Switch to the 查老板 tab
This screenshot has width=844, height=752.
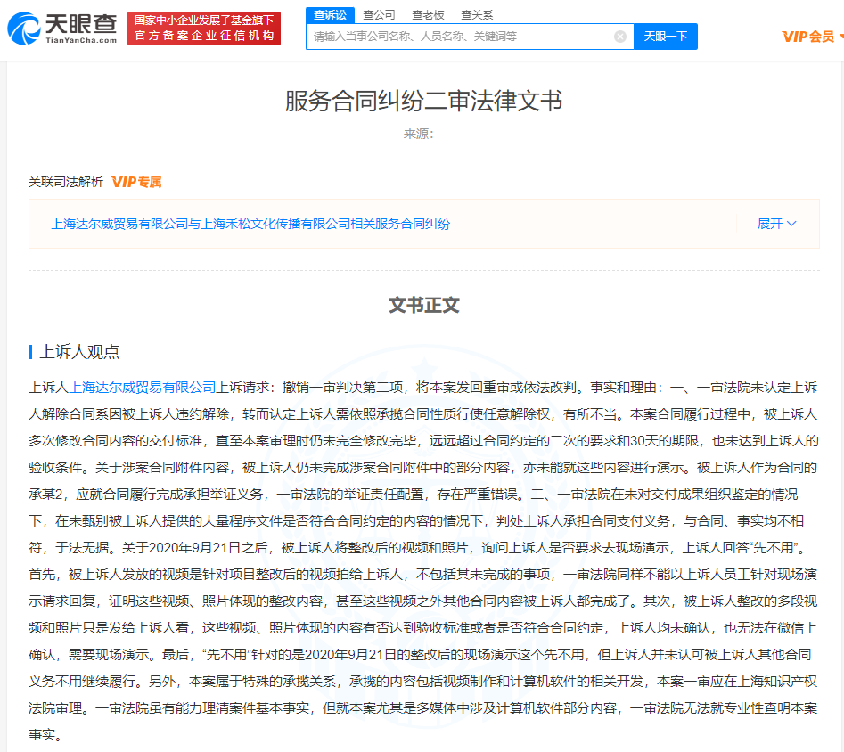tap(428, 15)
